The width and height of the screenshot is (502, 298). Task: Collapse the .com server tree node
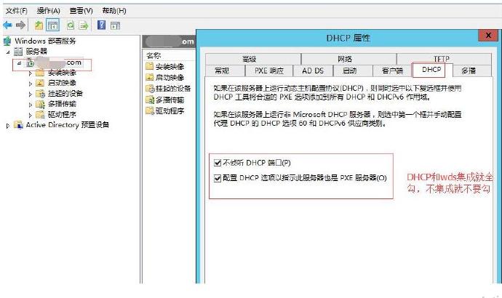[19, 63]
